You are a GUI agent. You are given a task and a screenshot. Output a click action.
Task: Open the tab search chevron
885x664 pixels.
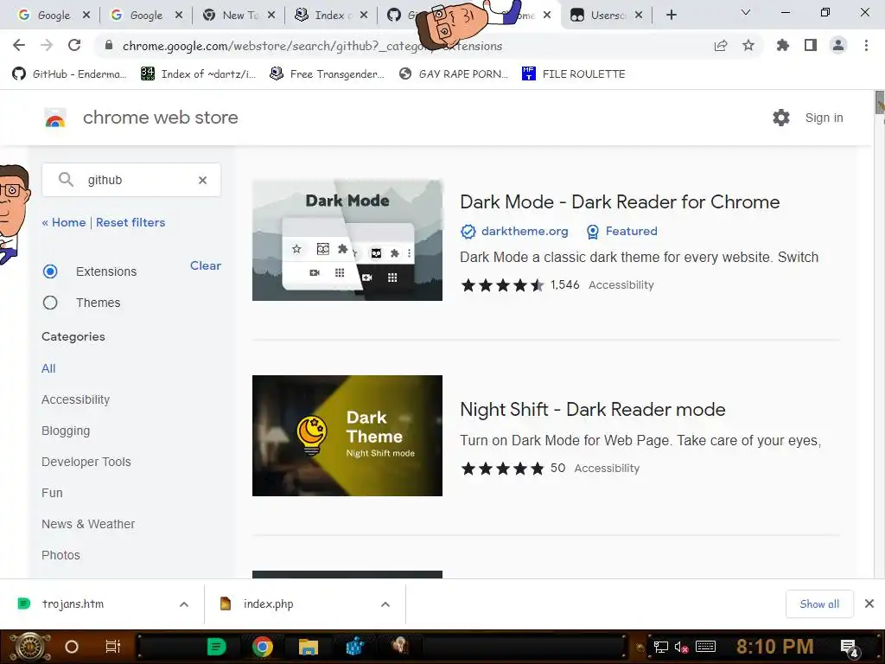point(746,12)
